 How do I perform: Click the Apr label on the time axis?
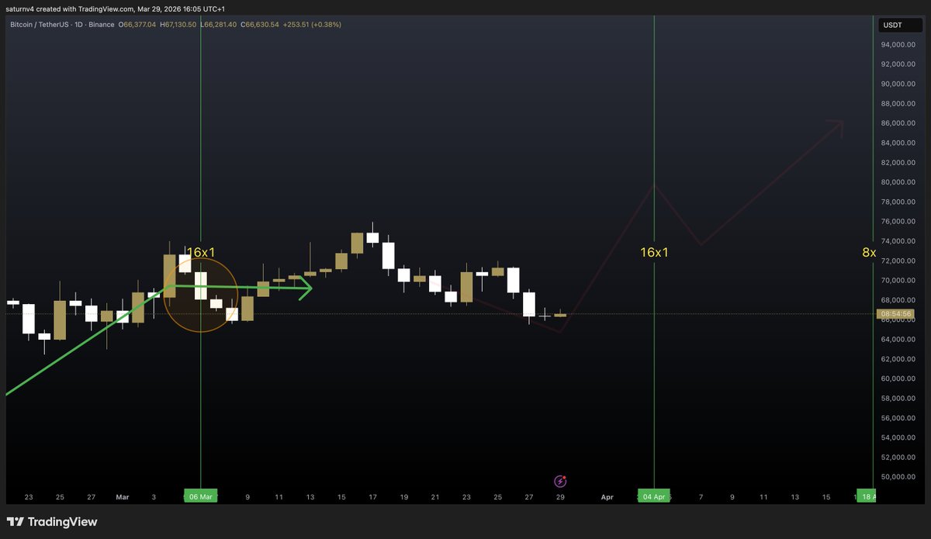click(x=607, y=496)
